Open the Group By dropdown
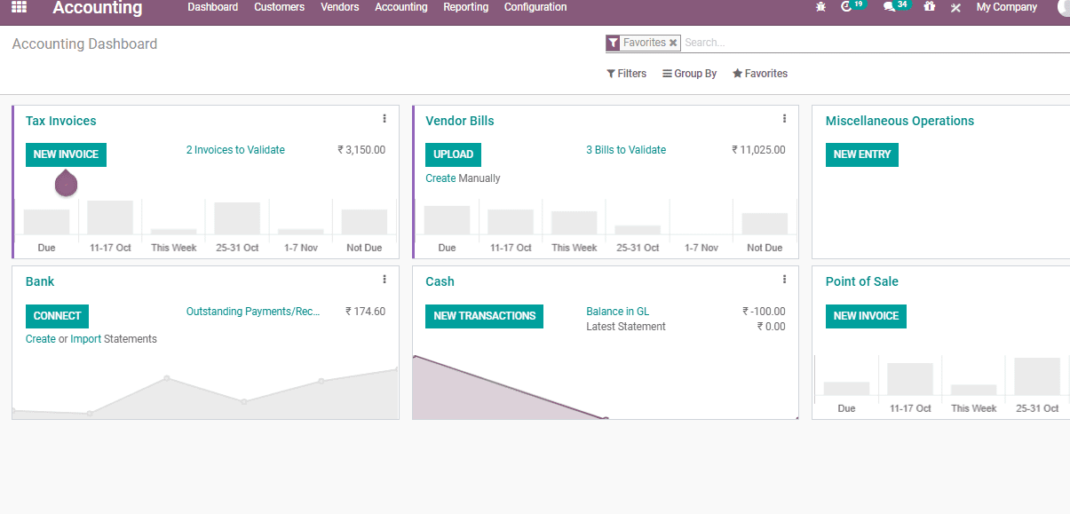The width and height of the screenshot is (1070, 514). (689, 73)
